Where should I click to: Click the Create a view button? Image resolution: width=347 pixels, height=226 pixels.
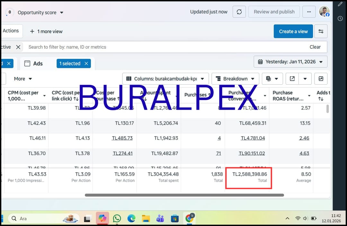293,31
